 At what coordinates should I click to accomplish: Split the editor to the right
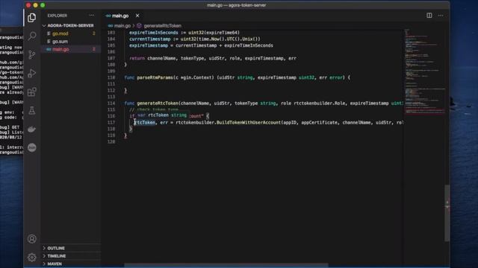pyautogui.click(x=429, y=16)
